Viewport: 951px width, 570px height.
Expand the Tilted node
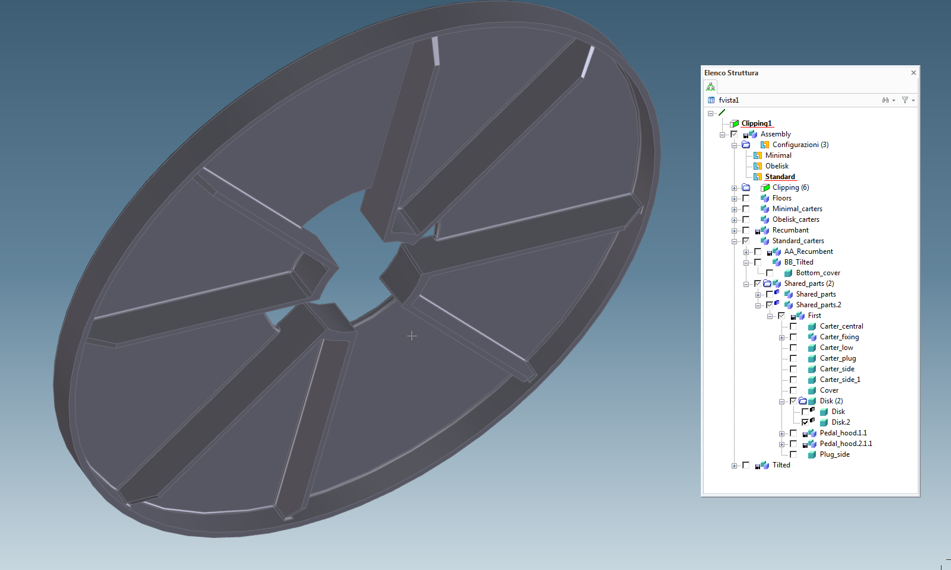click(x=734, y=466)
